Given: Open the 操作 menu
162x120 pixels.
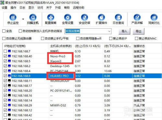Looking at the screenshot, I should tap(13, 8).
